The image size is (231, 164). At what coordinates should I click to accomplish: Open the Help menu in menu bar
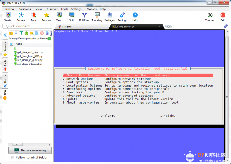[x=103, y=9]
